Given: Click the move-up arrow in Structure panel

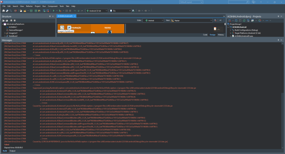Looking at the screenshot, I should (x=11, y=21).
